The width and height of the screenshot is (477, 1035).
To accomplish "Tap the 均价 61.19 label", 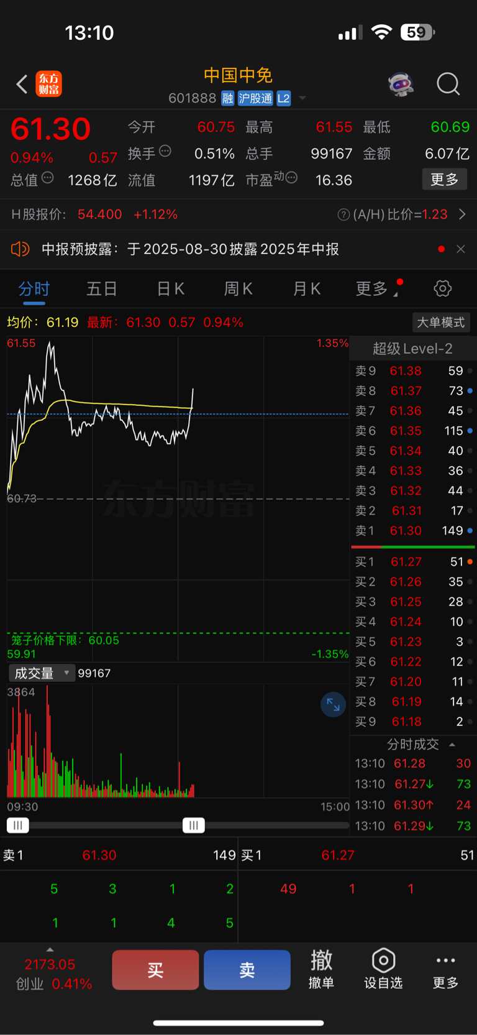I will (x=43, y=323).
